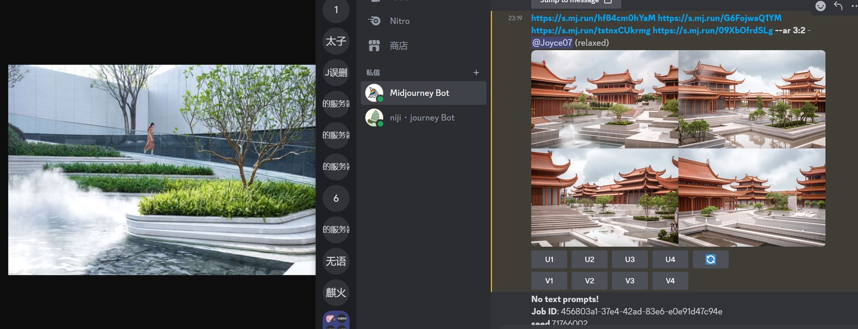Viewport: 858px width, 329px height.
Task: Open the server folder below 麒火
Action: 336,320
